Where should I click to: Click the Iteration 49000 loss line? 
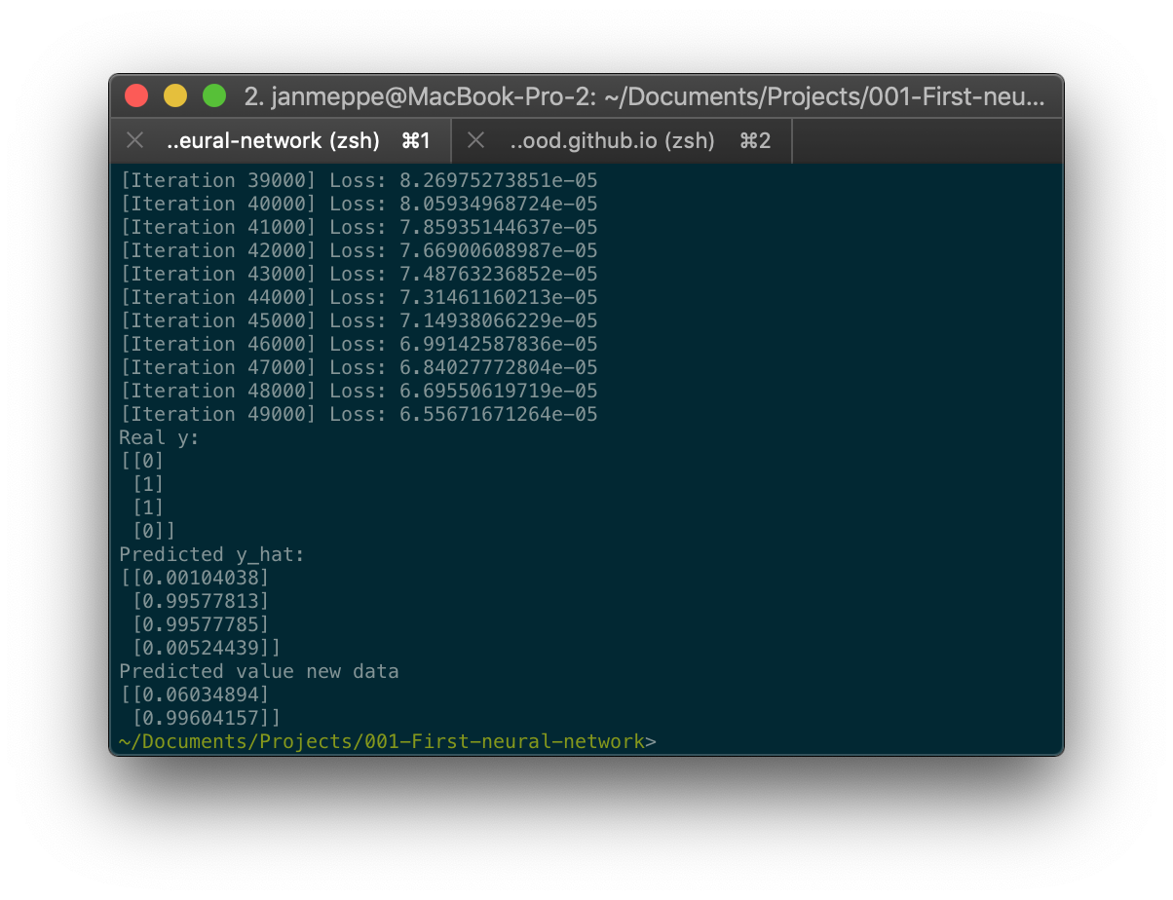coord(358,414)
